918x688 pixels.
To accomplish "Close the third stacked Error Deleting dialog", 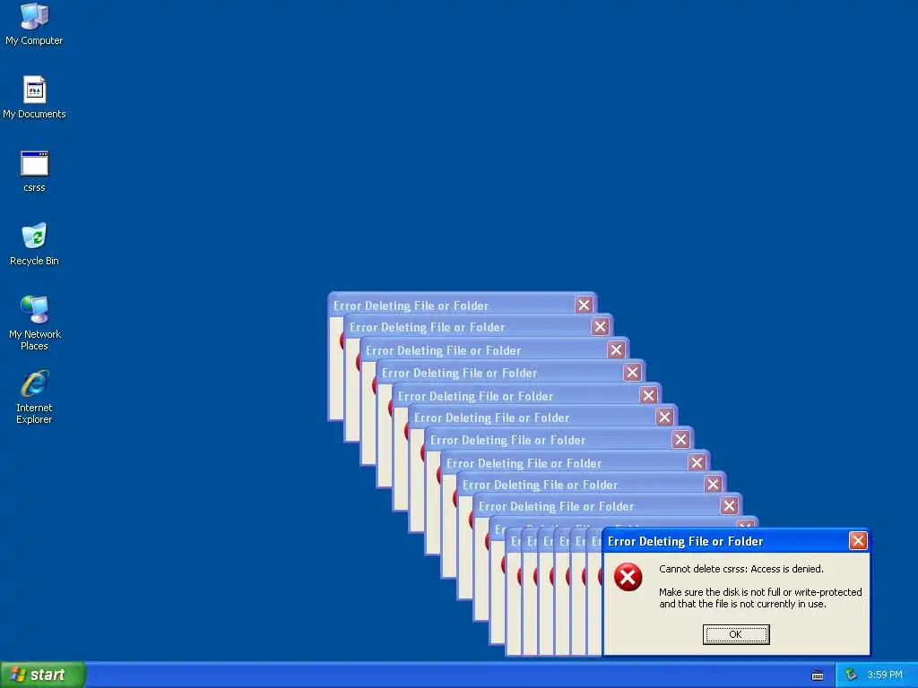I will click(616, 350).
